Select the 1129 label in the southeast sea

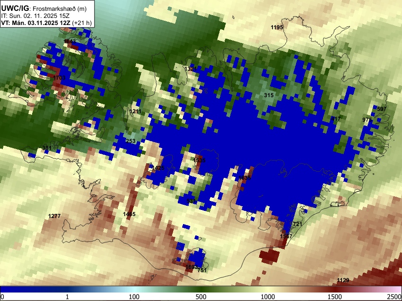343,280
